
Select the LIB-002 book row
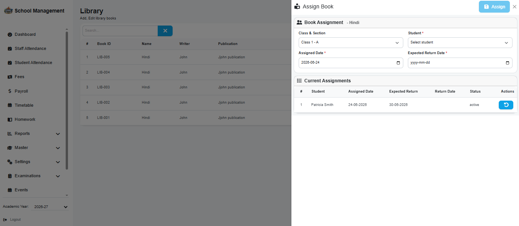186,103
